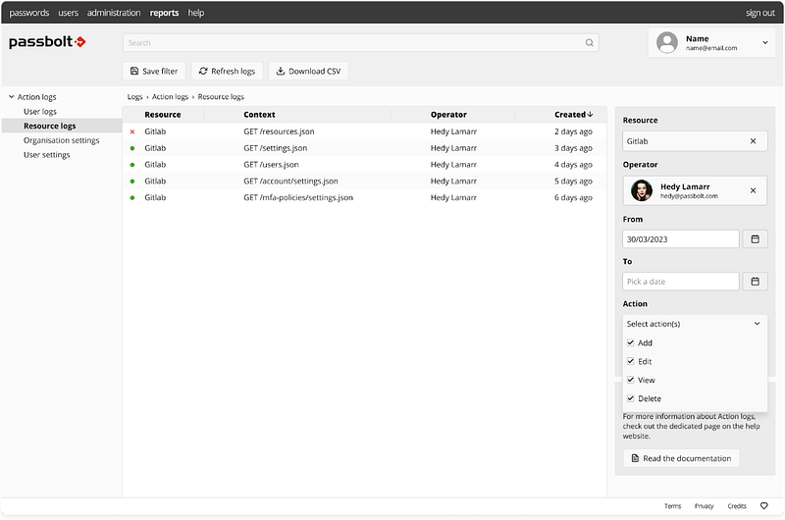Click 'GET /resources.json' context cell
The height and width of the screenshot is (520, 785).
point(279,131)
